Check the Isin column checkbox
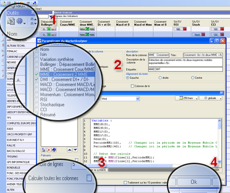This screenshot has height=193, width=230. click(x=37, y=54)
